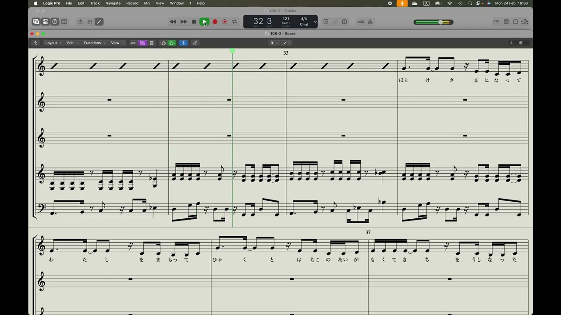Open Control Center in the menu bar
561x315 pixels.
coord(479,3)
